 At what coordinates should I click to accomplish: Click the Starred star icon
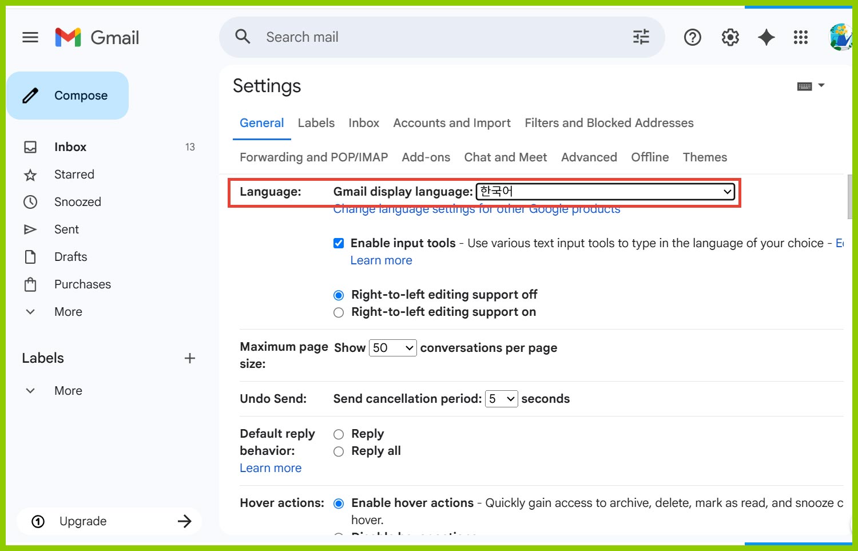pos(30,175)
